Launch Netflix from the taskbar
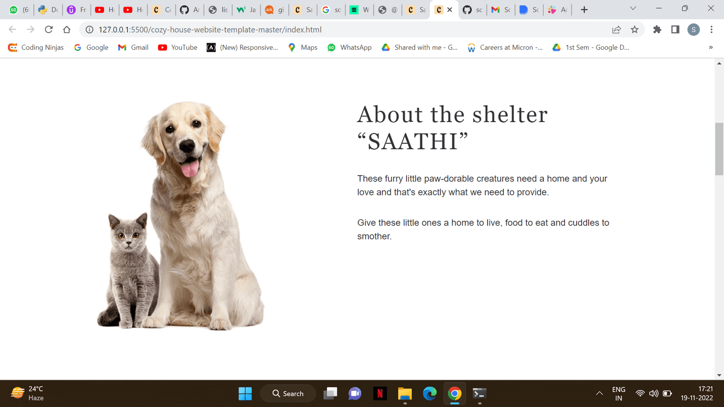 click(380, 393)
